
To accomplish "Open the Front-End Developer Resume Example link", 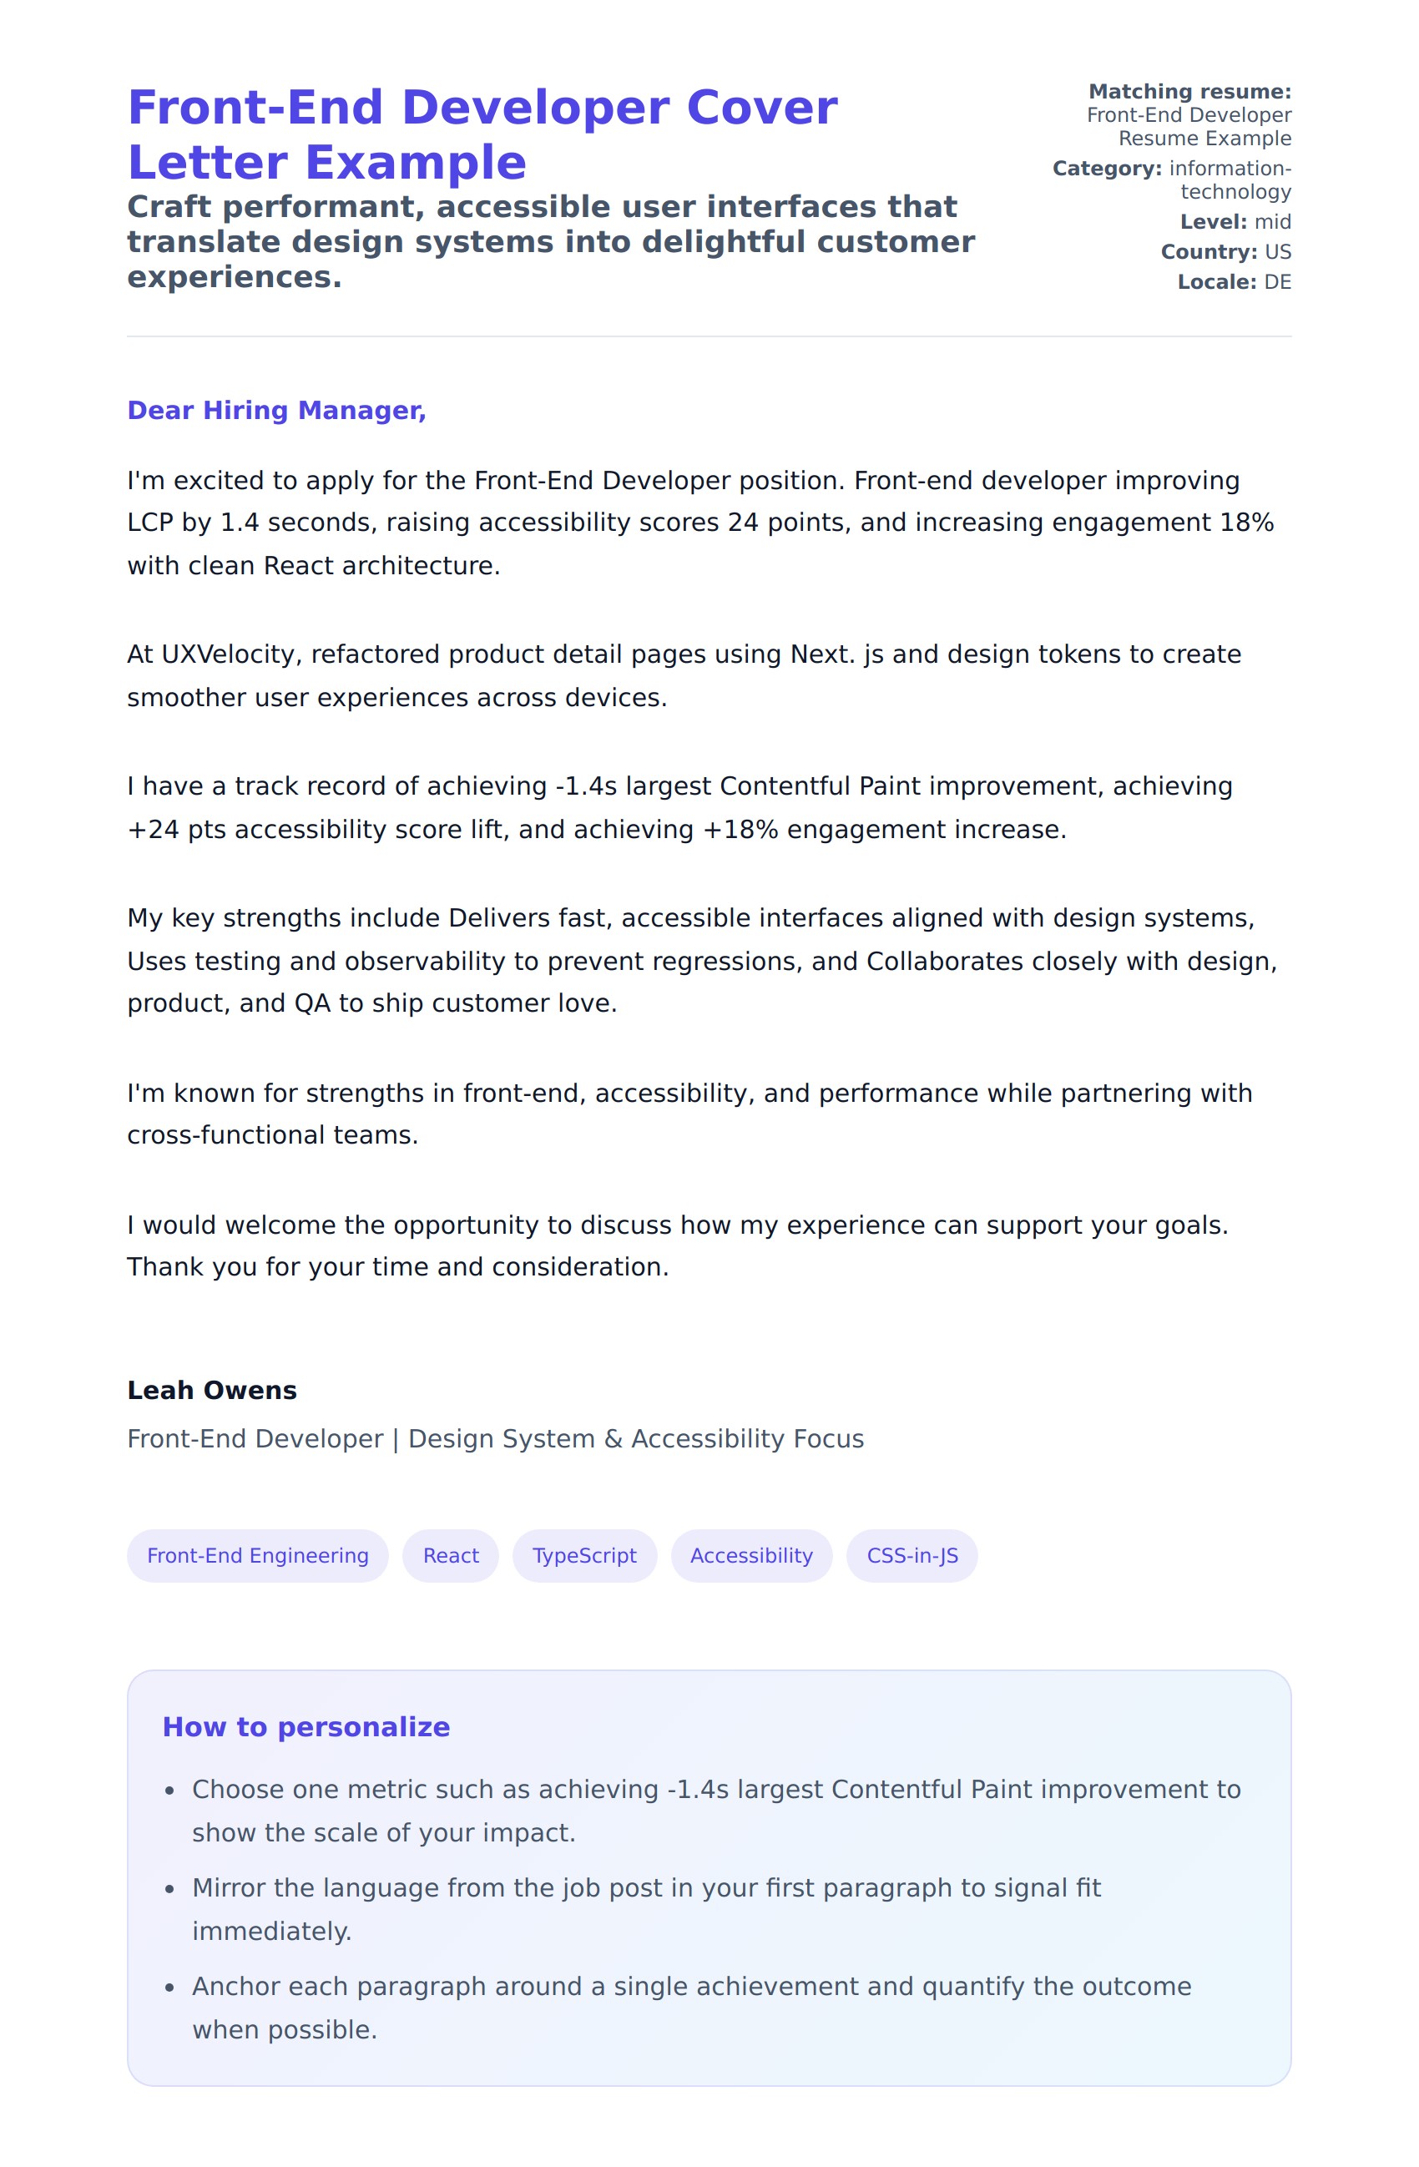I will pyautogui.click(x=1188, y=127).
